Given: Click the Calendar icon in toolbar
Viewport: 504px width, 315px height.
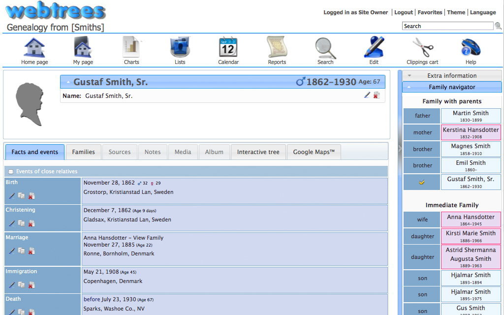Looking at the screenshot, I should 228,48.
